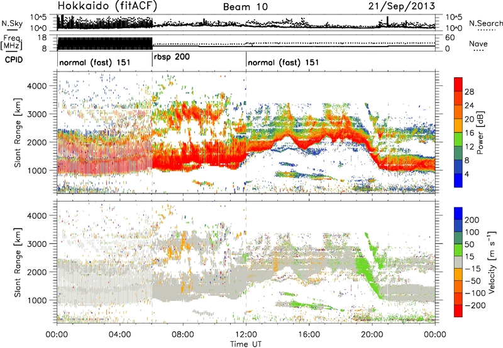Click the 24 label on power colorbar

pyautogui.click(x=469, y=106)
